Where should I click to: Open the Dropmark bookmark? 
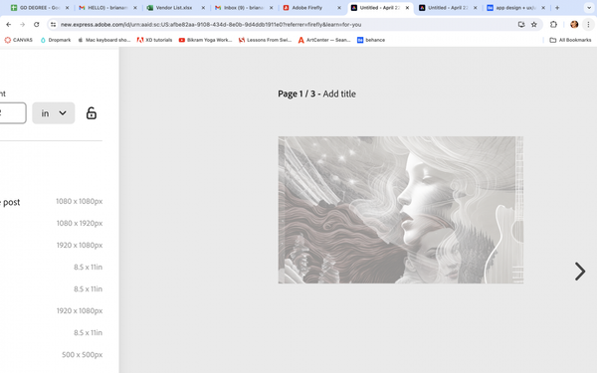[x=56, y=40]
